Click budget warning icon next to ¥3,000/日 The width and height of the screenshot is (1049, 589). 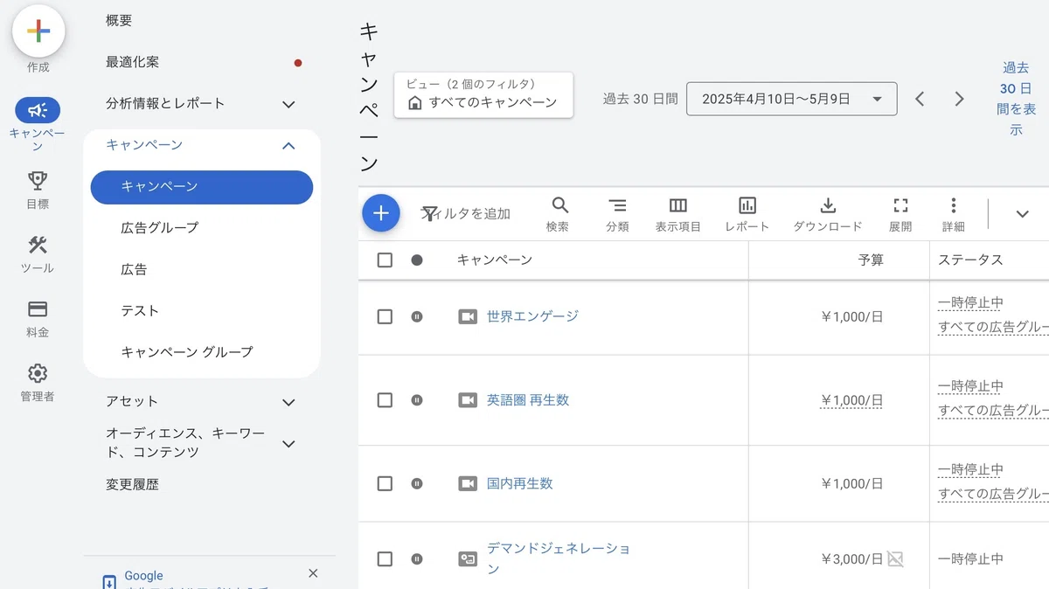[x=895, y=558]
